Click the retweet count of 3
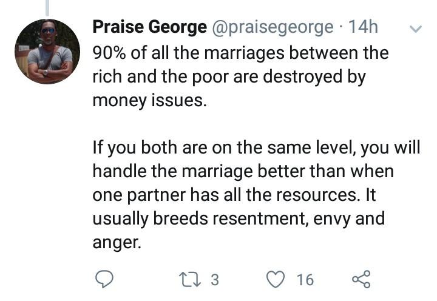Screen dimensions: 437x301 pyautogui.click(x=214, y=279)
